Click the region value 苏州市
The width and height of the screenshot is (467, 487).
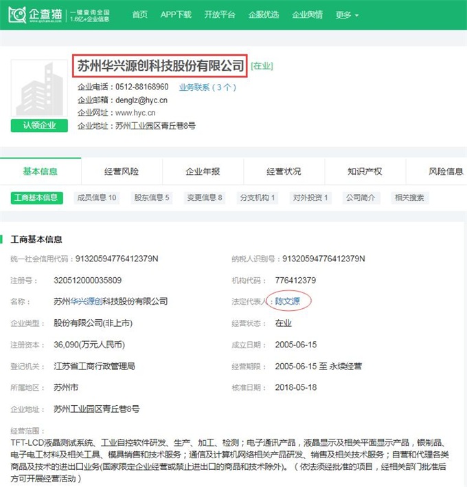tap(66, 388)
